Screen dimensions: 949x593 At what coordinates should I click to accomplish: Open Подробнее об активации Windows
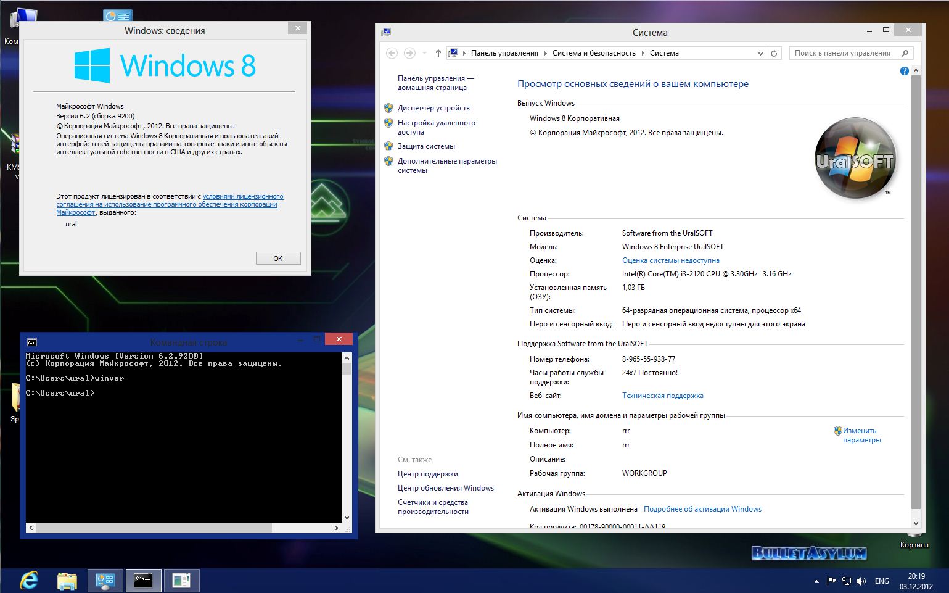pyautogui.click(x=702, y=509)
